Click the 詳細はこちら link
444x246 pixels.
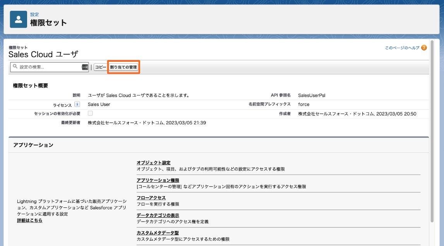point(30,220)
